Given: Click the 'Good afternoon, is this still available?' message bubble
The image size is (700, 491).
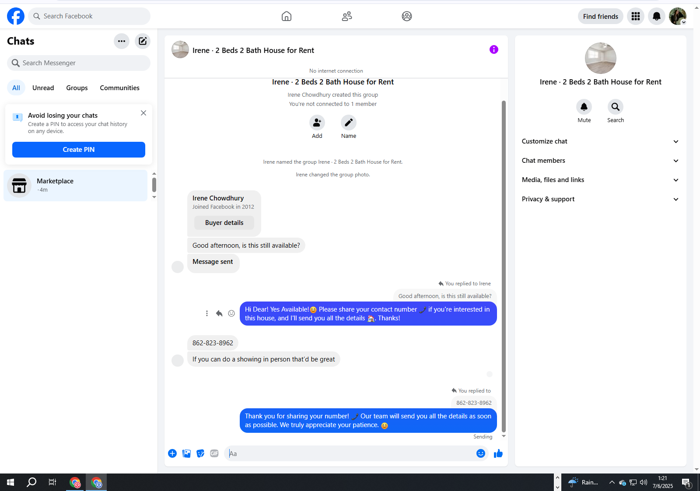Looking at the screenshot, I should [x=246, y=245].
